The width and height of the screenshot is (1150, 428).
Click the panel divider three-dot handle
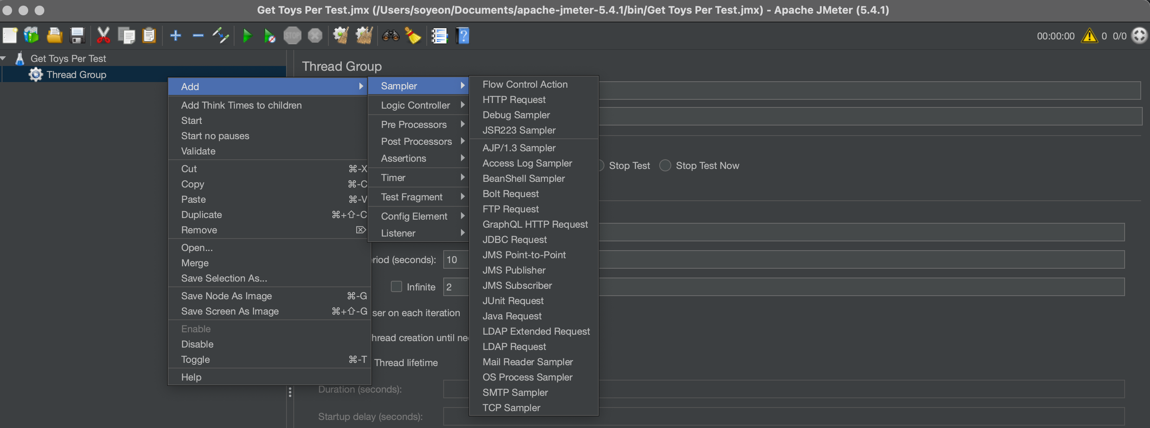(290, 392)
